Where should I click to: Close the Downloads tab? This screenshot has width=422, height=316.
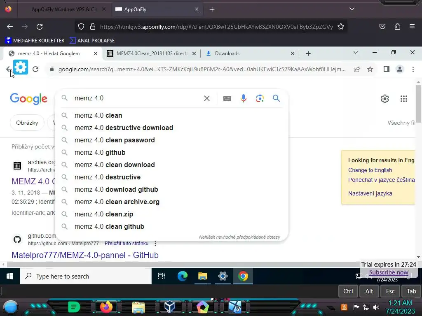click(293, 53)
